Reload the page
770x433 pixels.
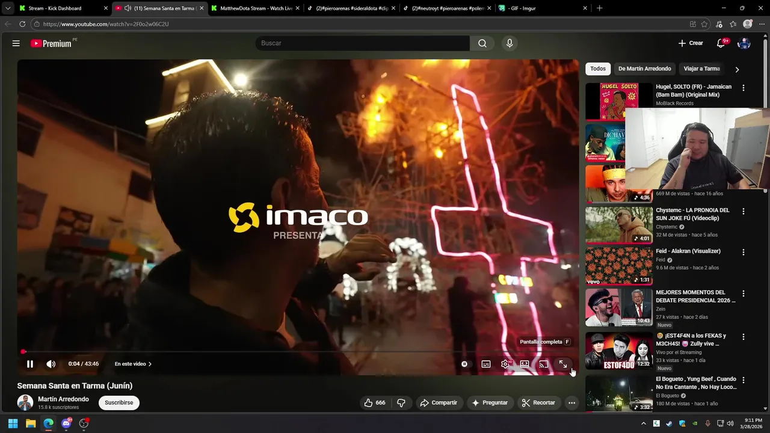(22, 24)
